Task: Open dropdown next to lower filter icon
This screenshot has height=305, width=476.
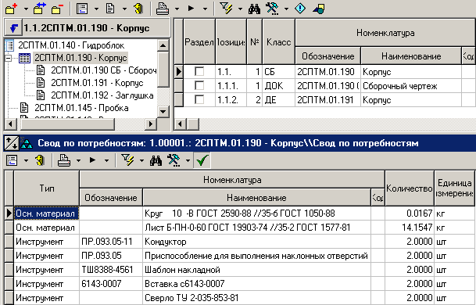Action: click(x=141, y=160)
